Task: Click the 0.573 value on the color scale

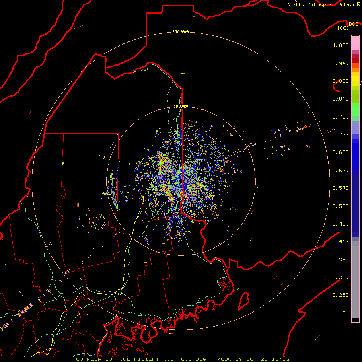Action: [341, 188]
